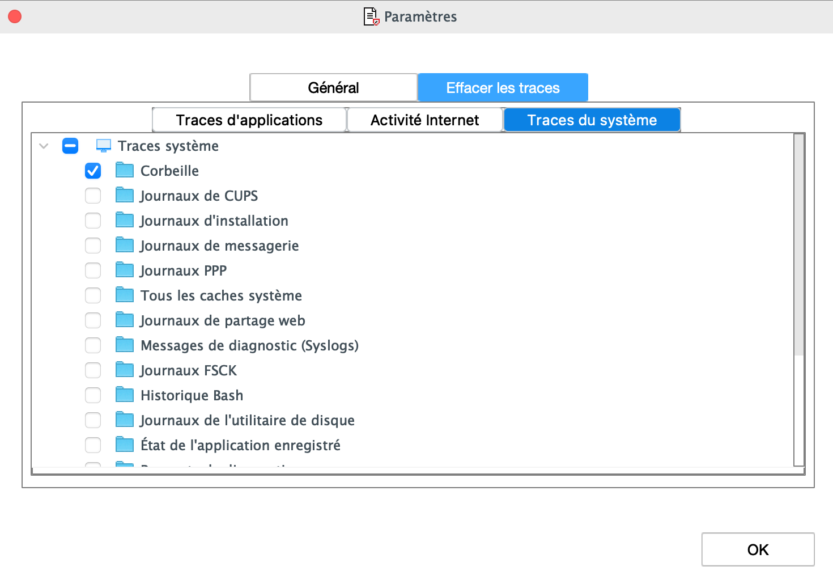Screen dimensions: 833x588
Task: Select the Journaux FSCK label
Action: [x=189, y=370]
